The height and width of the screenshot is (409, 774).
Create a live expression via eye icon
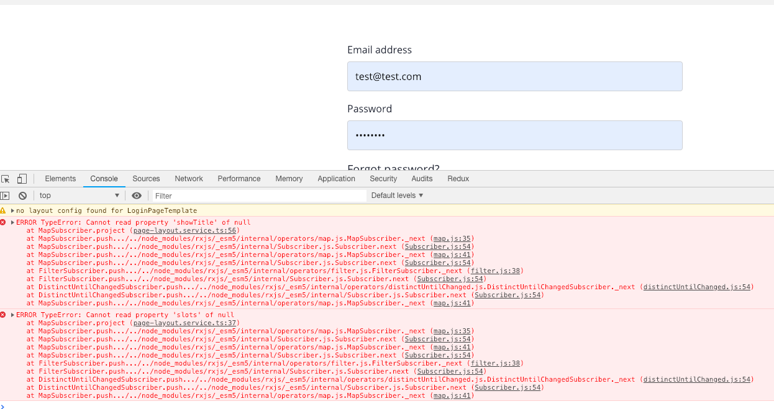coord(137,195)
